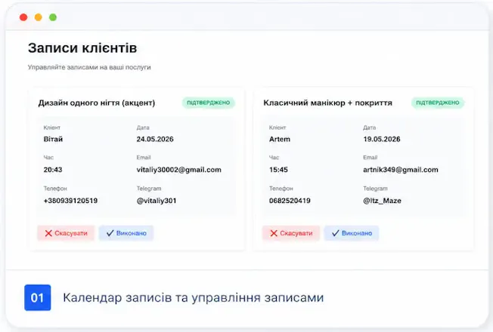The width and height of the screenshot is (493, 332).
Task: Click the title Класичний манікюр + покриття
Action: pos(327,103)
